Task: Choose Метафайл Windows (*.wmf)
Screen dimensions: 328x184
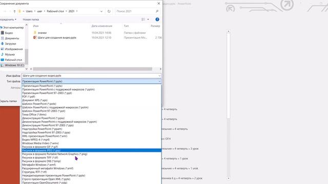Action: [x=91, y=165]
